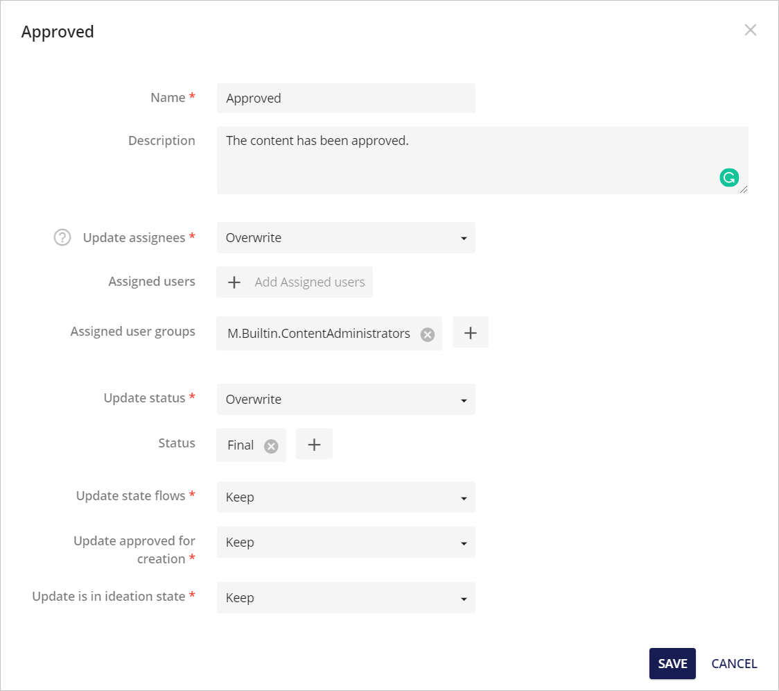Viewport: 779px width, 691px height.
Task: Click plus icon to add another status
Action: pyautogui.click(x=314, y=445)
